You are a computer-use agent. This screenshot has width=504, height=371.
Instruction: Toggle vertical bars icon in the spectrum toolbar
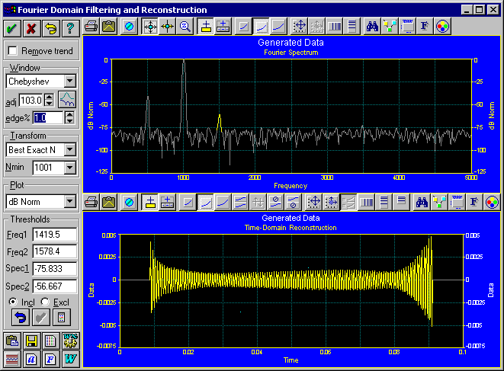pyautogui.click(x=334, y=27)
